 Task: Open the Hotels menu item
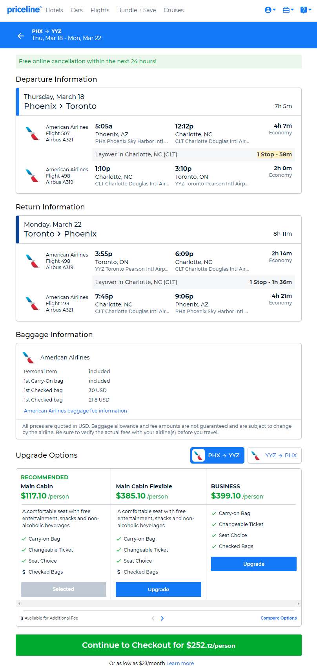pyautogui.click(x=54, y=10)
